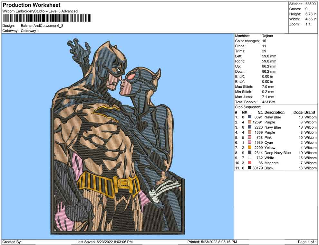Click the height value '6.78 in'
This screenshot has width=319, height=245.
tap(311, 14)
